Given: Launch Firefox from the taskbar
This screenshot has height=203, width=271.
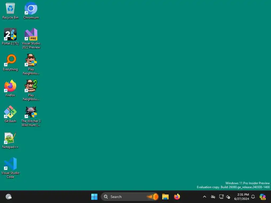Looking at the screenshot, I should click(x=177, y=197).
